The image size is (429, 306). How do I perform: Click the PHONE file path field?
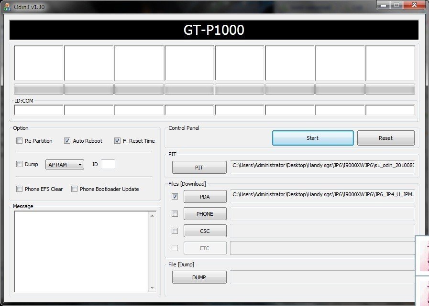point(322,214)
